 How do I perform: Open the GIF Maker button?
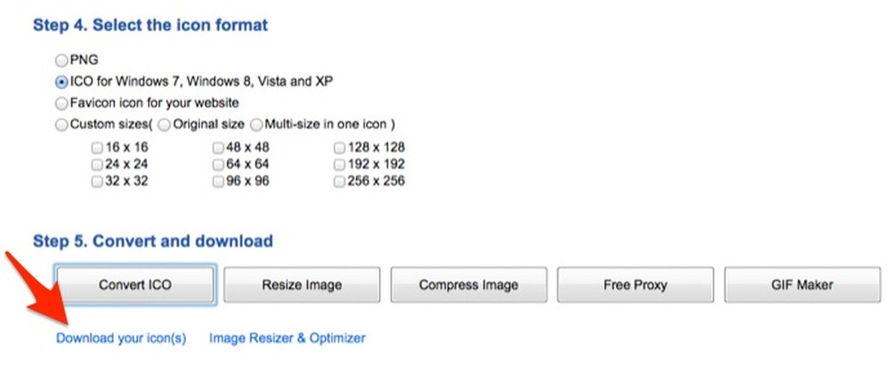click(x=802, y=284)
